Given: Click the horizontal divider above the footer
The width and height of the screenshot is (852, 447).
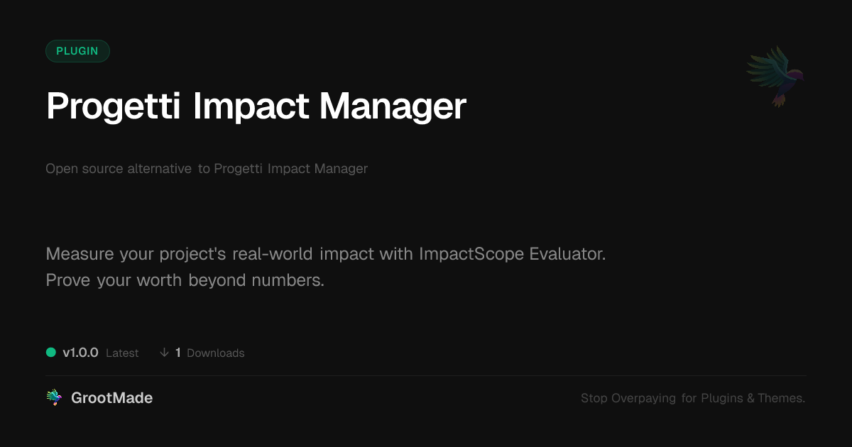Looking at the screenshot, I should (426, 375).
